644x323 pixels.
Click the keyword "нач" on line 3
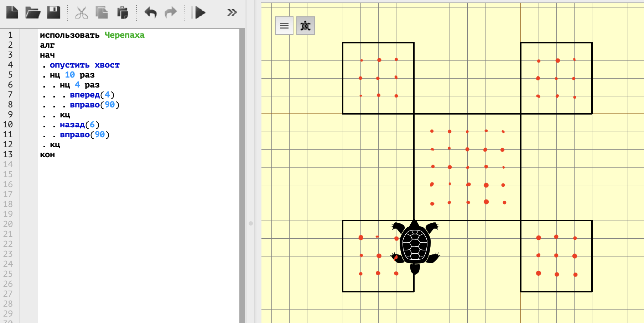click(47, 55)
